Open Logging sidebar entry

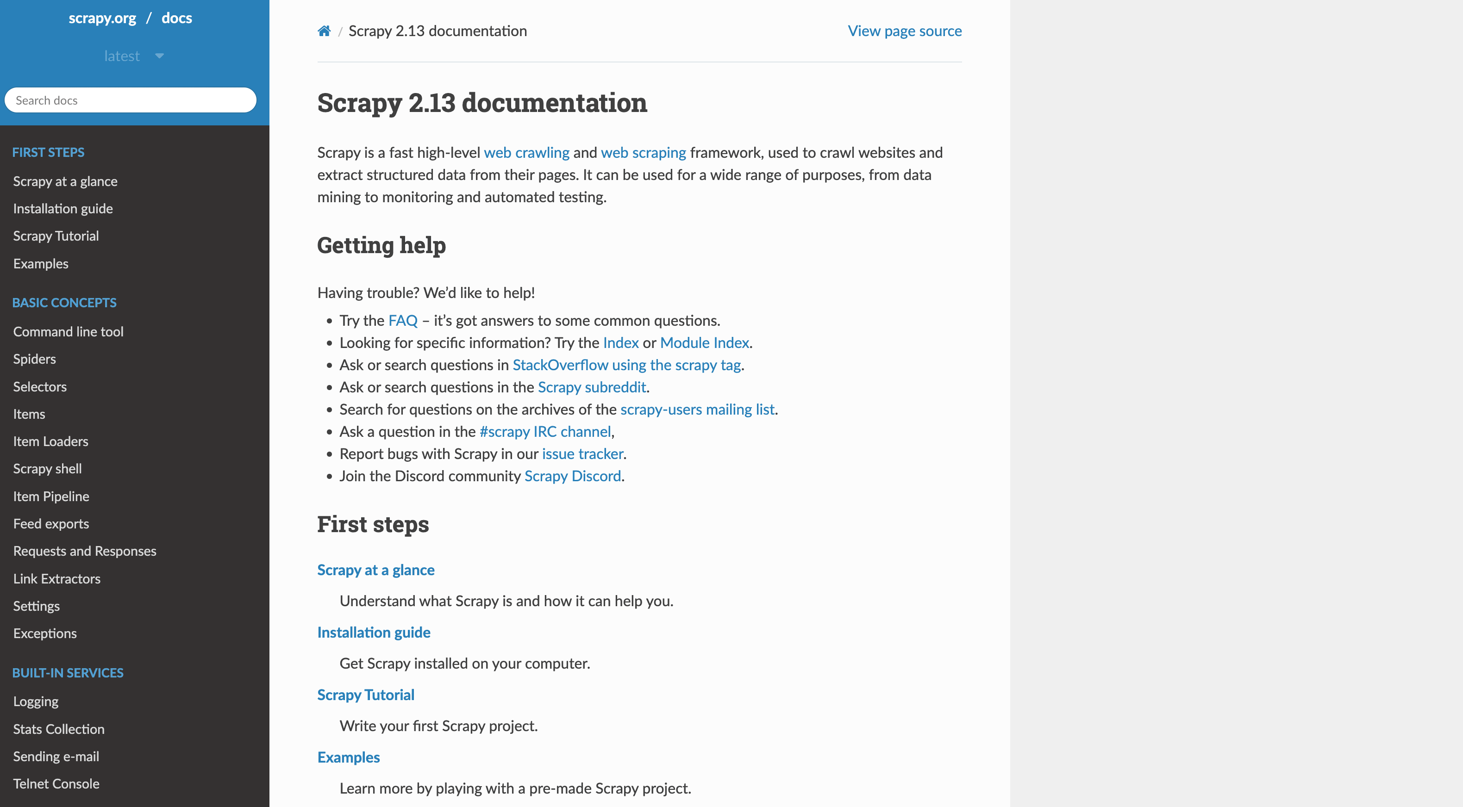pos(36,701)
